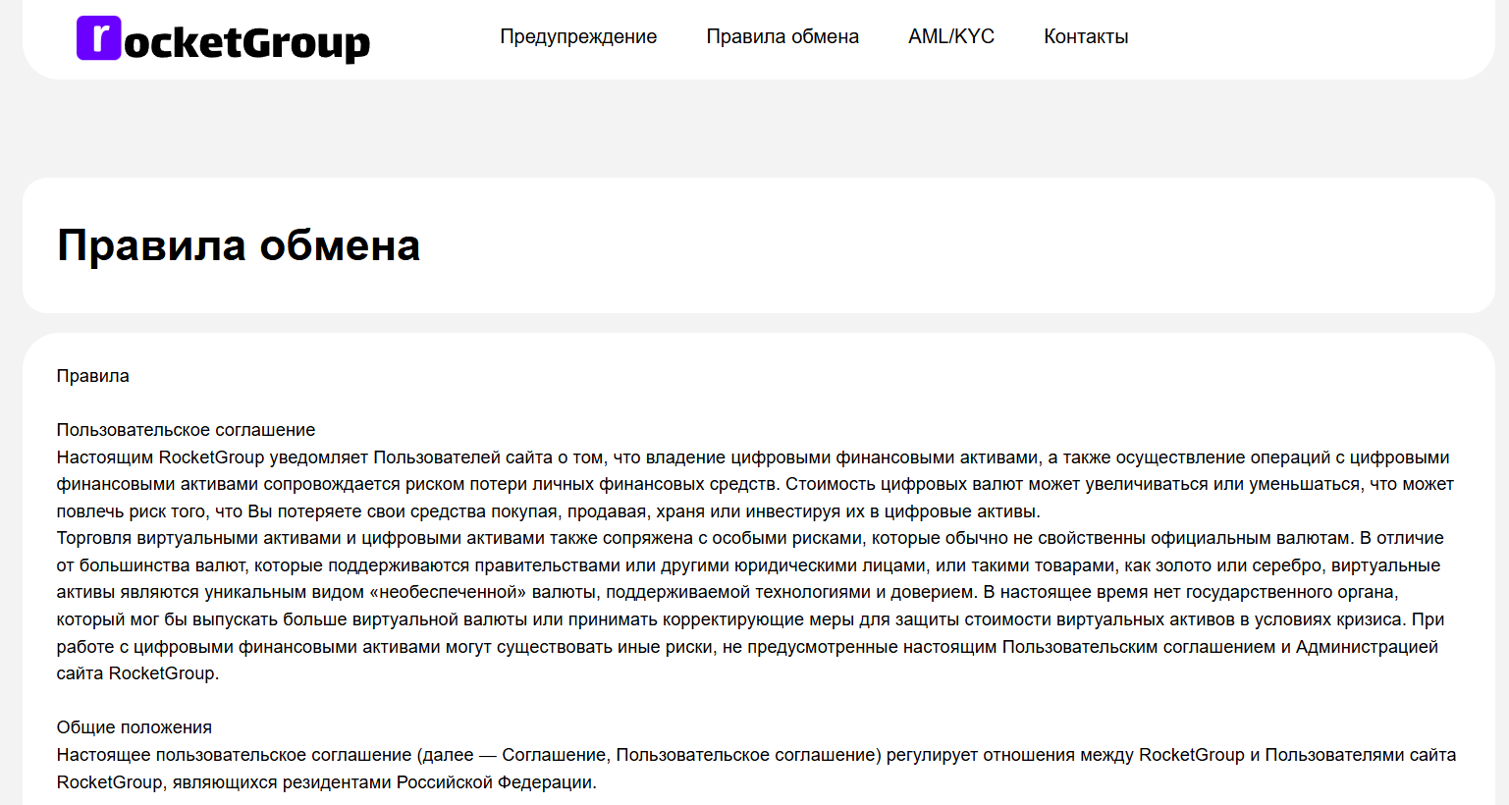This screenshot has width=1509, height=805.
Task: Open the Предупреждение menu item
Action: (578, 36)
